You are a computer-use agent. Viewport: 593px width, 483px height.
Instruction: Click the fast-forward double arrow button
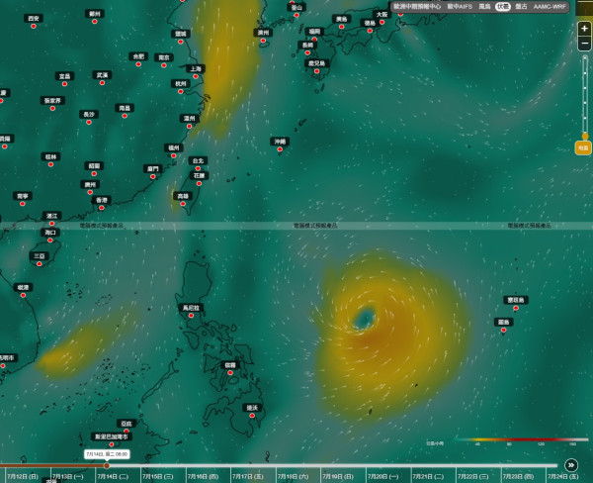[x=571, y=465]
